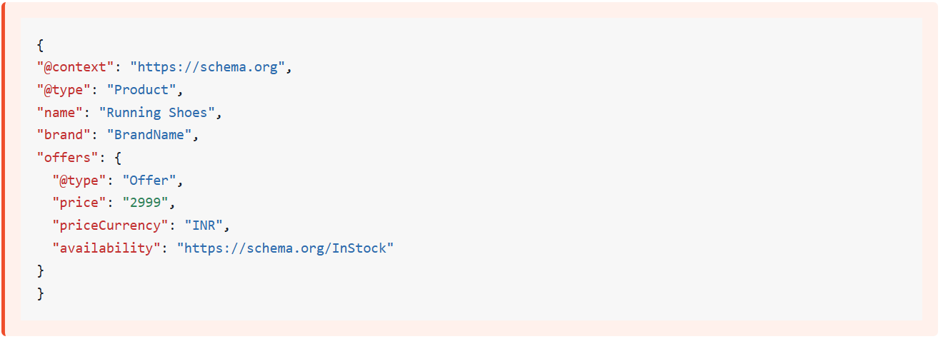This screenshot has width=943, height=339.
Task: Select the green "2999" price value
Action: [145, 203]
